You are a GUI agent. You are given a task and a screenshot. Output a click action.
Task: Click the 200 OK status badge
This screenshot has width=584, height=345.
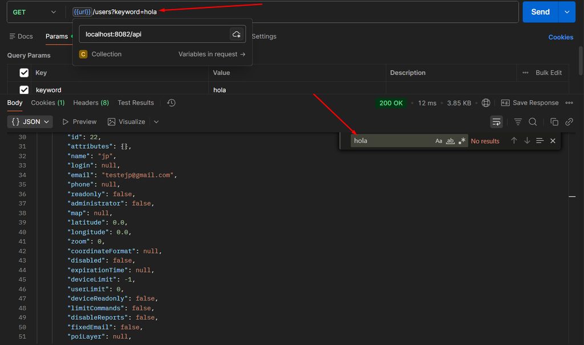(391, 103)
